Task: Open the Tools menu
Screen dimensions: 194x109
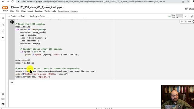Action: 47,11
